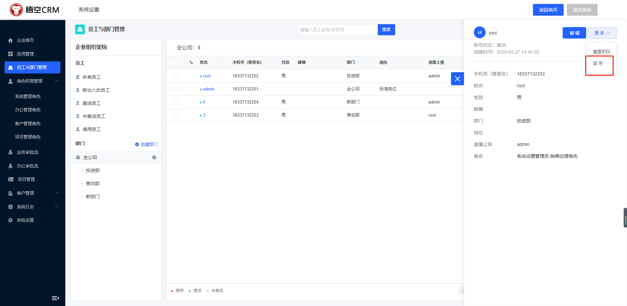Click the 系统日志 clipboard icon
Image resolution: width=627 pixels, height=306 pixels.
tap(10, 207)
